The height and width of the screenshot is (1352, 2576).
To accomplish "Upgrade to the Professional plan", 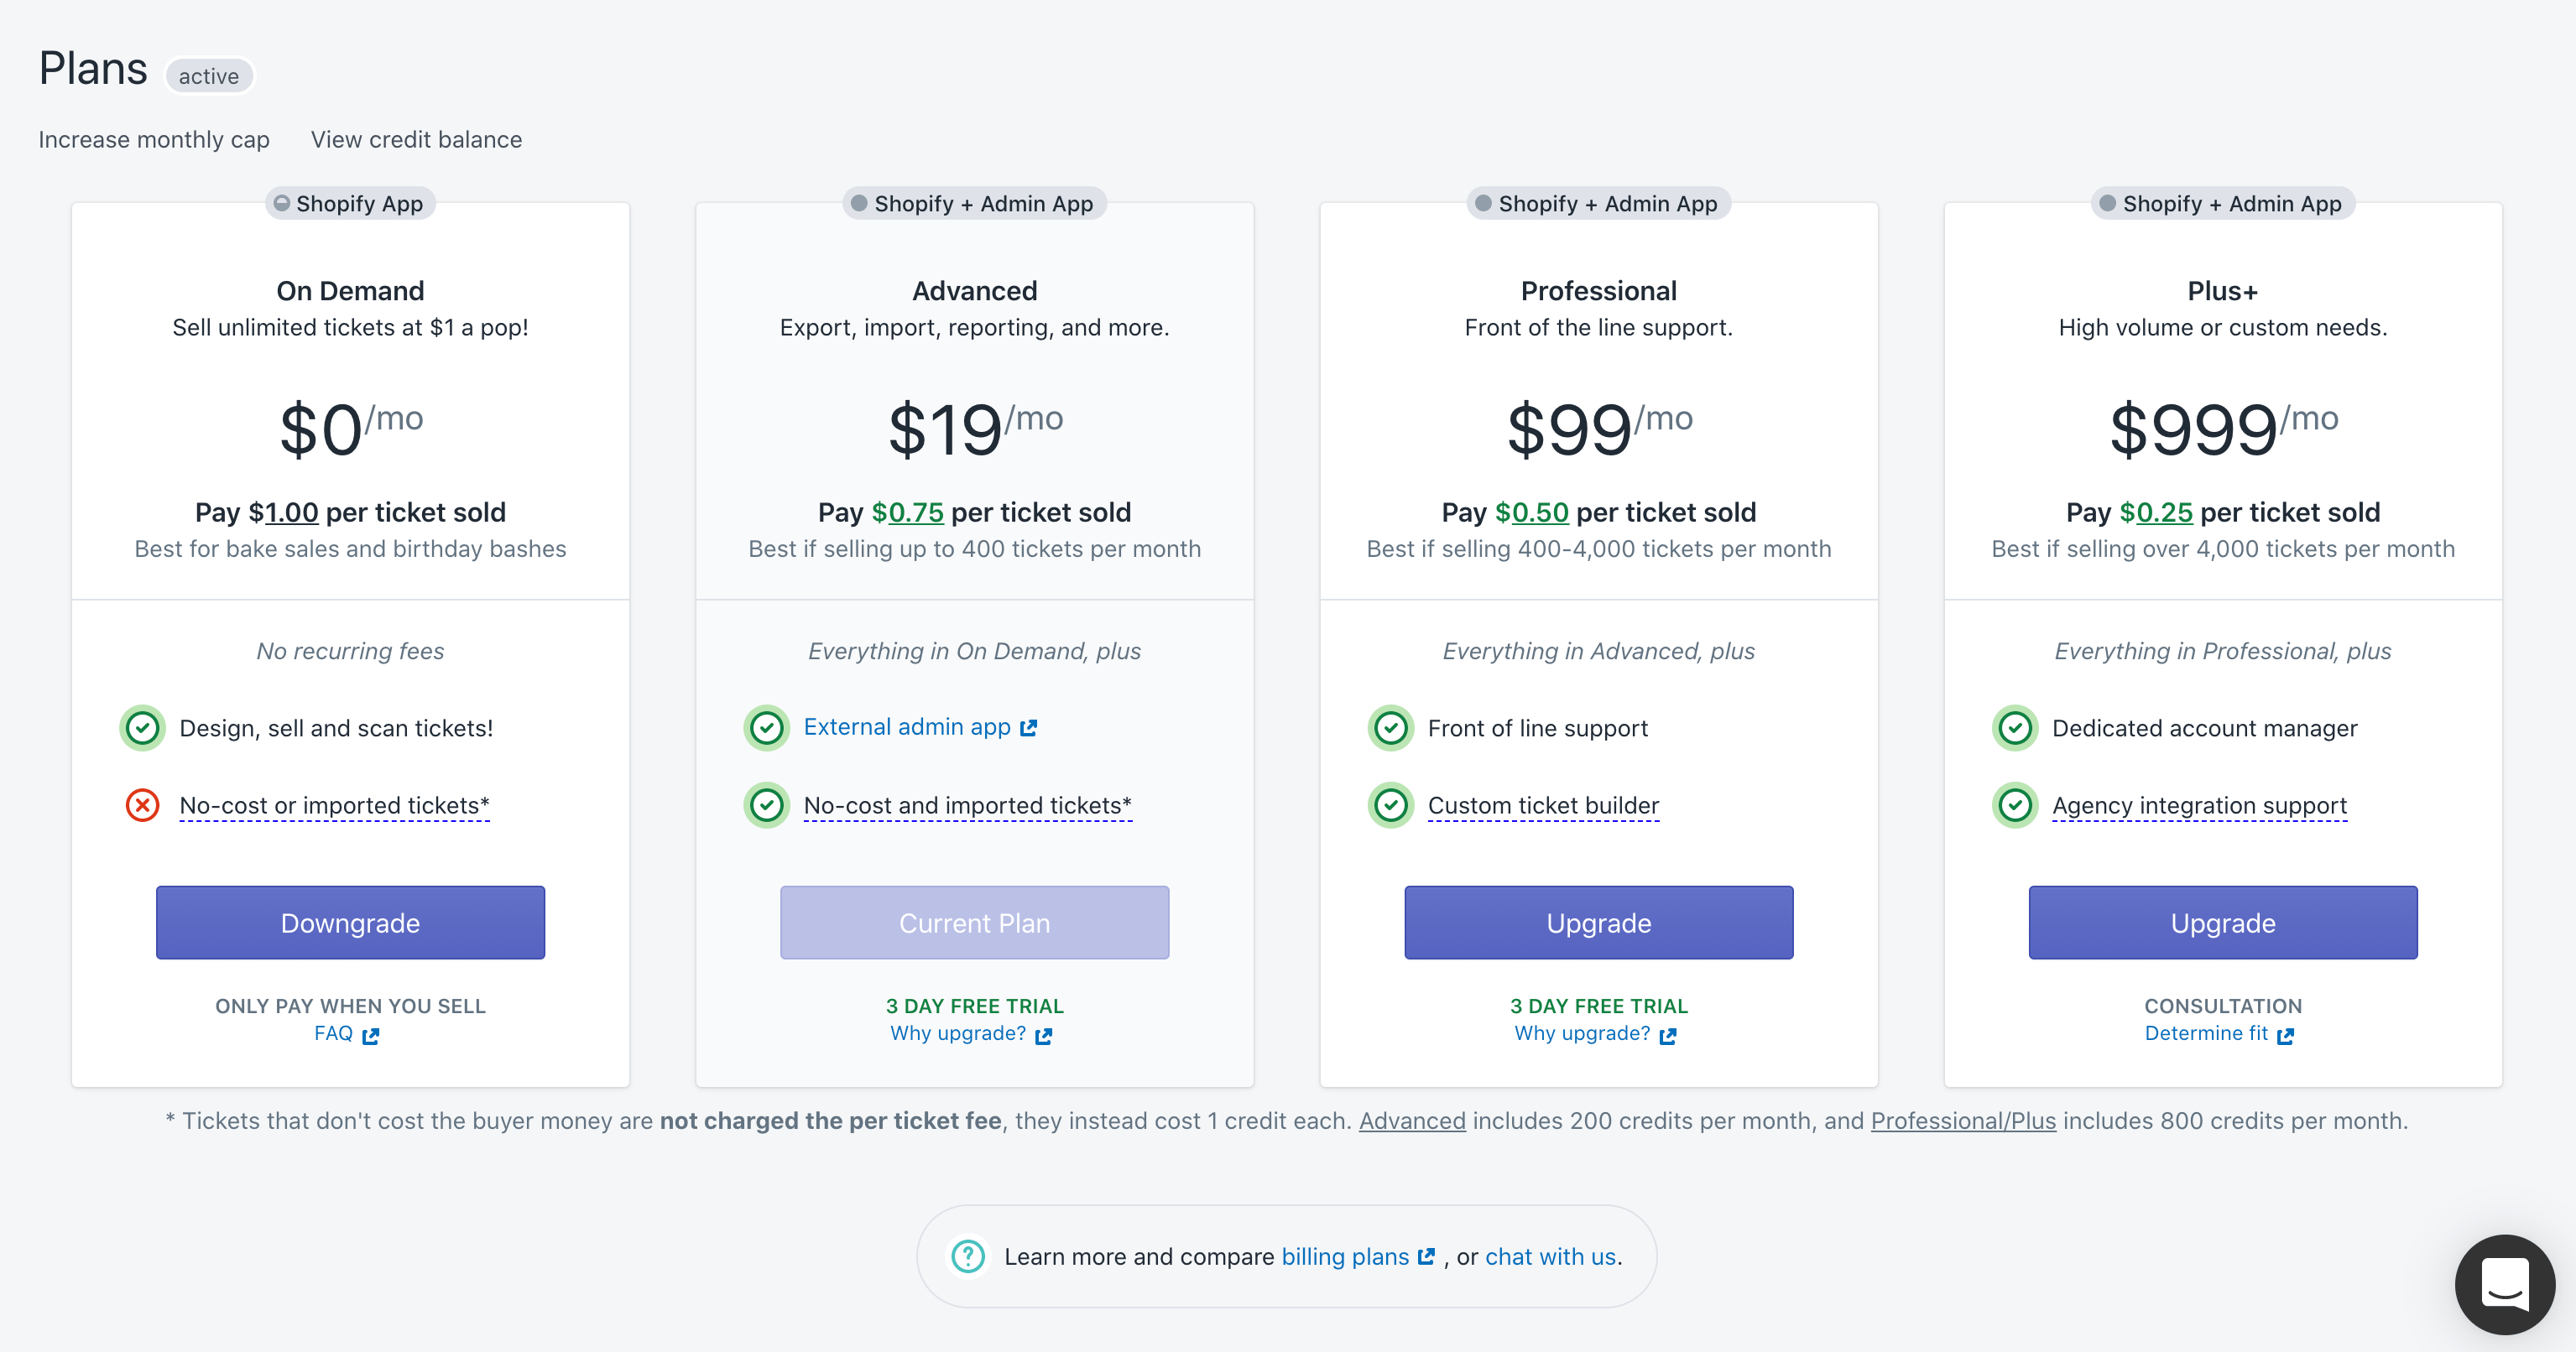I will tap(1598, 923).
